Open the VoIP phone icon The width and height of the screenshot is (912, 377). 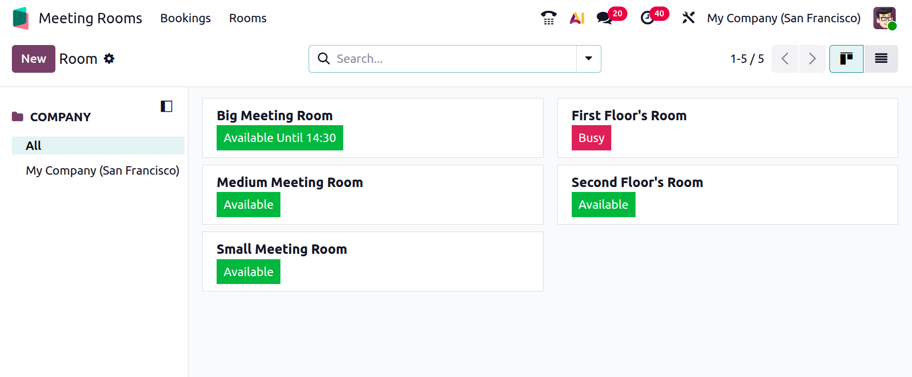(x=548, y=18)
